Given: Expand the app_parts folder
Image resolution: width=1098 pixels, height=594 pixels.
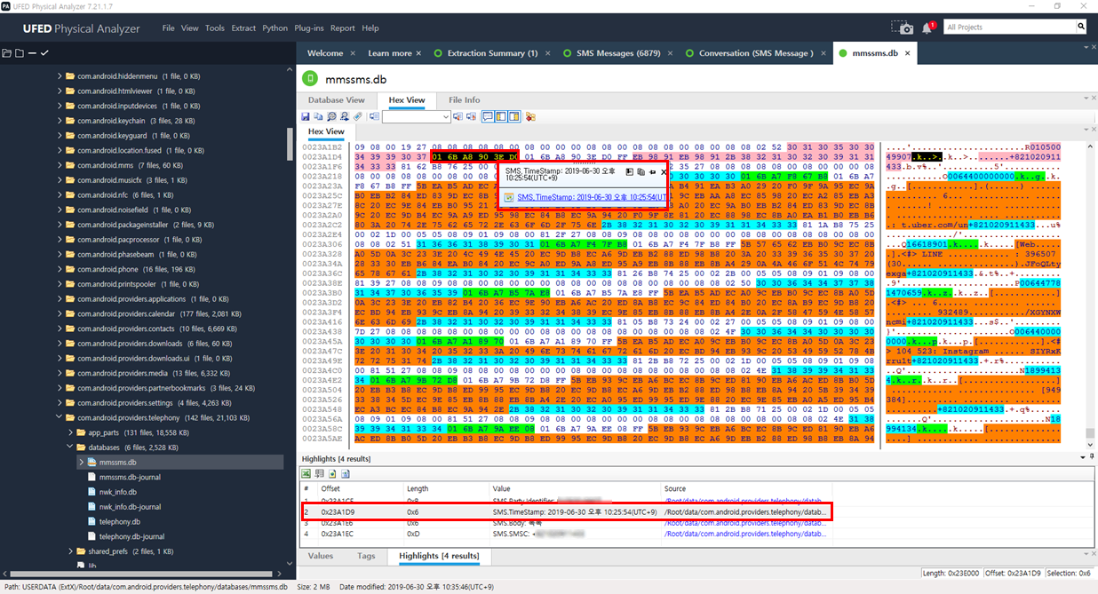Looking at the screenshot, I should pos(69,432).
